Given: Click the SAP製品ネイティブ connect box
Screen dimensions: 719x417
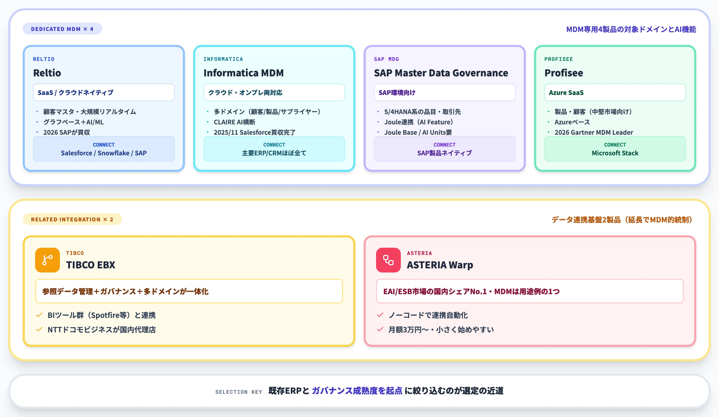Looking at the screenshot, I should [444, 149].
